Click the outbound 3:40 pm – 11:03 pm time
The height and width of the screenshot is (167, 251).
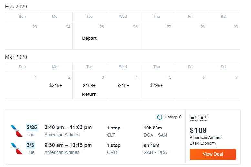68,128
